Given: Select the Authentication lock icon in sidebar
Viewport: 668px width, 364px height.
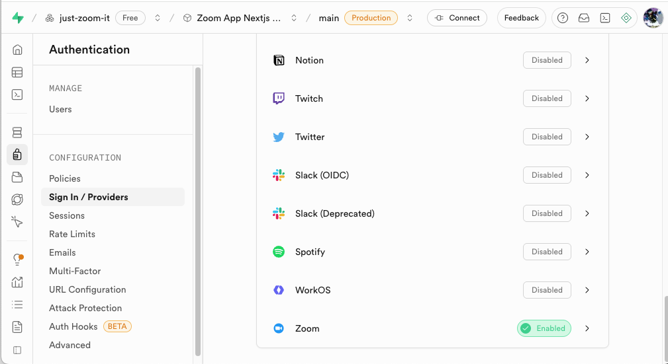Looking at the screenshot, I should pos(17,155).
